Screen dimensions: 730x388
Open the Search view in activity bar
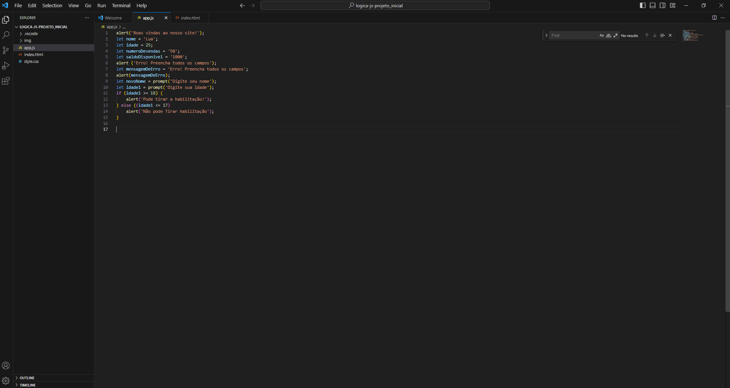[x=6, y=35]
